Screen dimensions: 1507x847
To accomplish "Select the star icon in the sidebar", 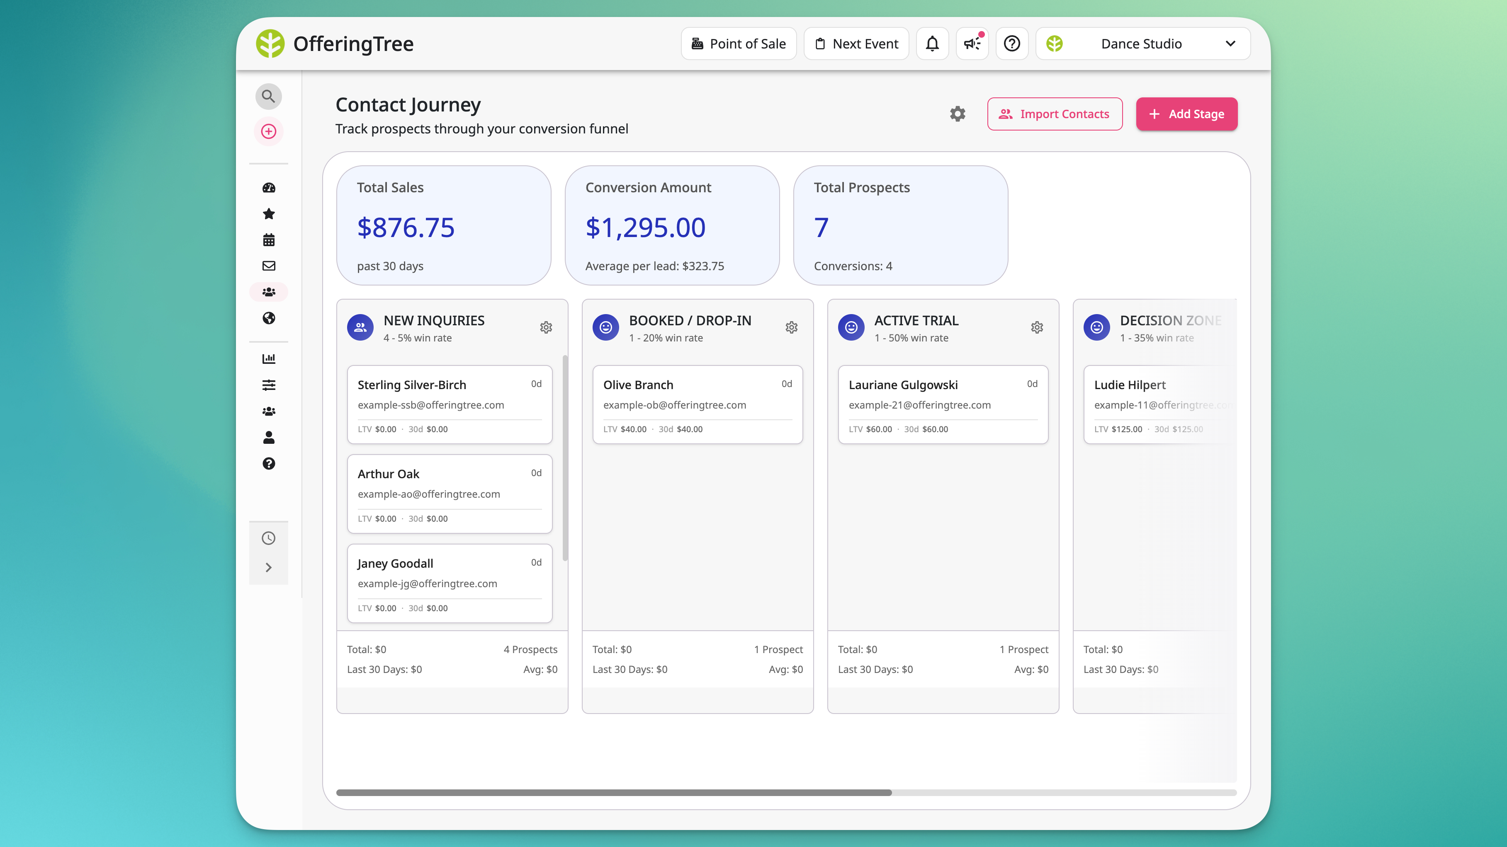I will (269, 214).
